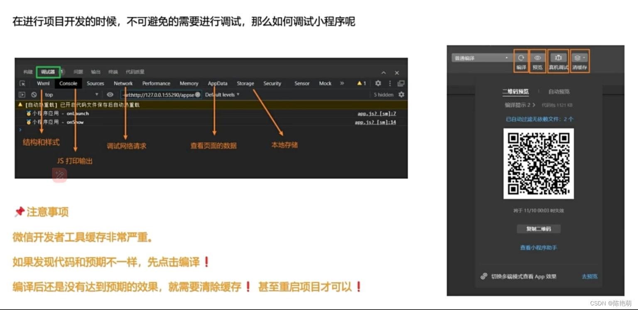Open the 查看小程序助手 link
Screen dimensions: 638x310
(x=538, y=248)
